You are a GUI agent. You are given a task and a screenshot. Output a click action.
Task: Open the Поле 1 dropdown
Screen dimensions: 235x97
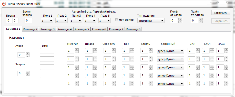coord(47,21)
